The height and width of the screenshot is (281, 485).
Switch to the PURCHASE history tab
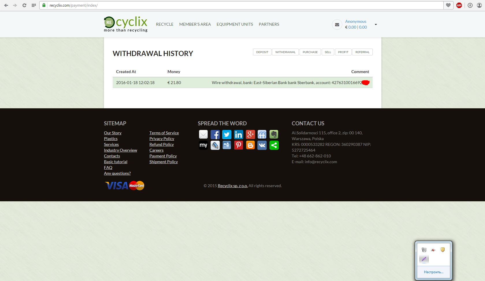pyautogui.click(x=310, y=52)
